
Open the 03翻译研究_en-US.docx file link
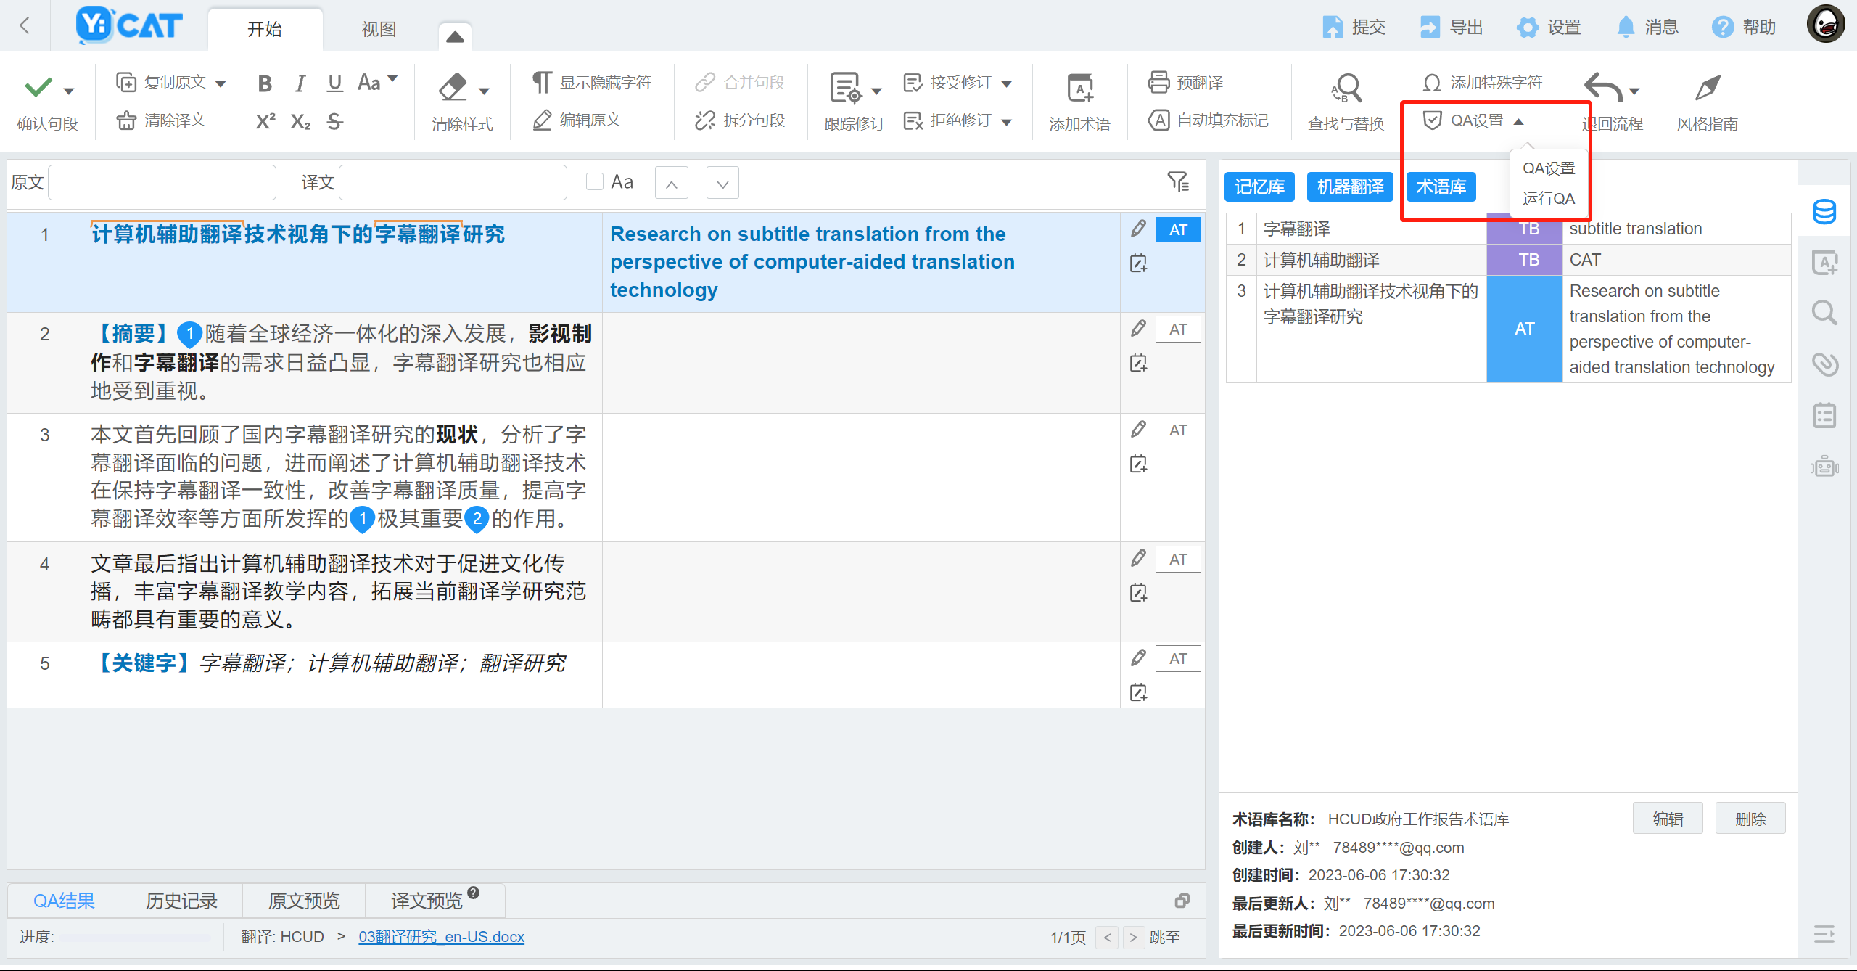point(441,937)
